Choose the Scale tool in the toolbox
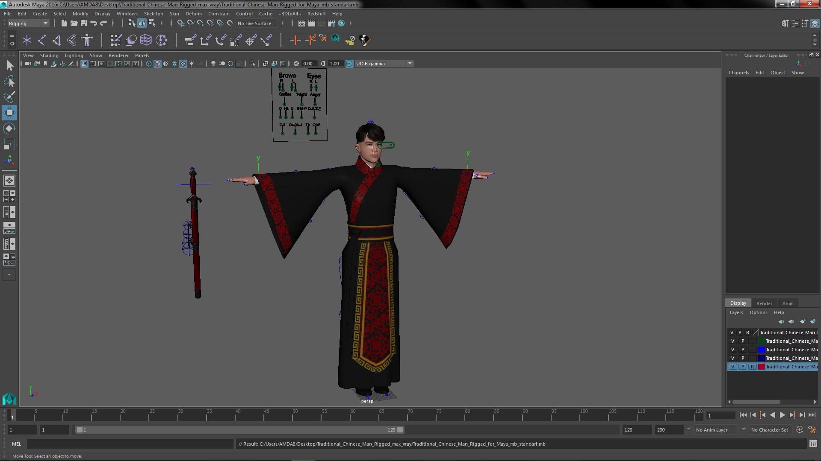The width and height of the screenshot is (821, 461). click(9, 144)
